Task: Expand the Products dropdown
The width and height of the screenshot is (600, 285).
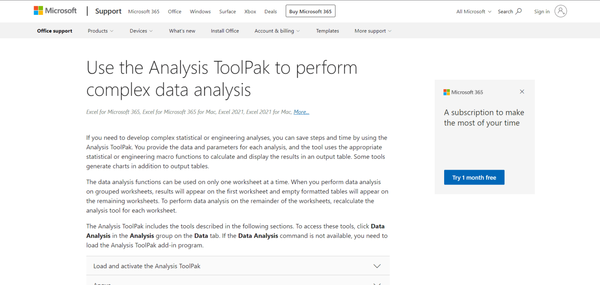Action: 100,30
